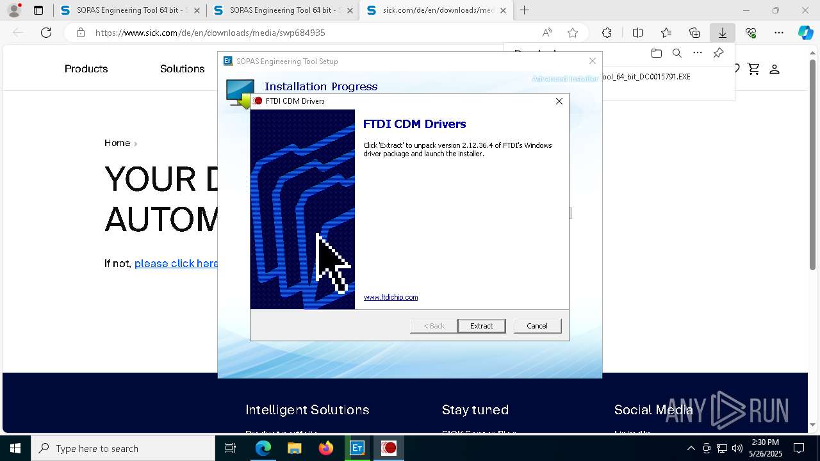Open www.ftdichip.com link in FTDI dialog
The image size is (820, 461).
391,297
